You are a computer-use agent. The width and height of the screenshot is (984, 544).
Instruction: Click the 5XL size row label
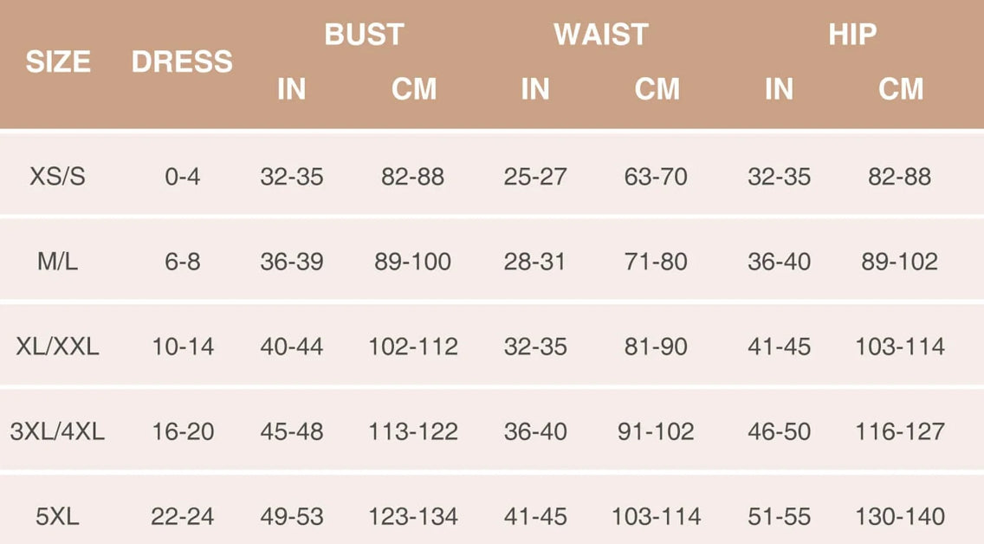click(58, 517)
